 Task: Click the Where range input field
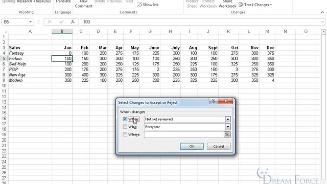click(184, 134)
